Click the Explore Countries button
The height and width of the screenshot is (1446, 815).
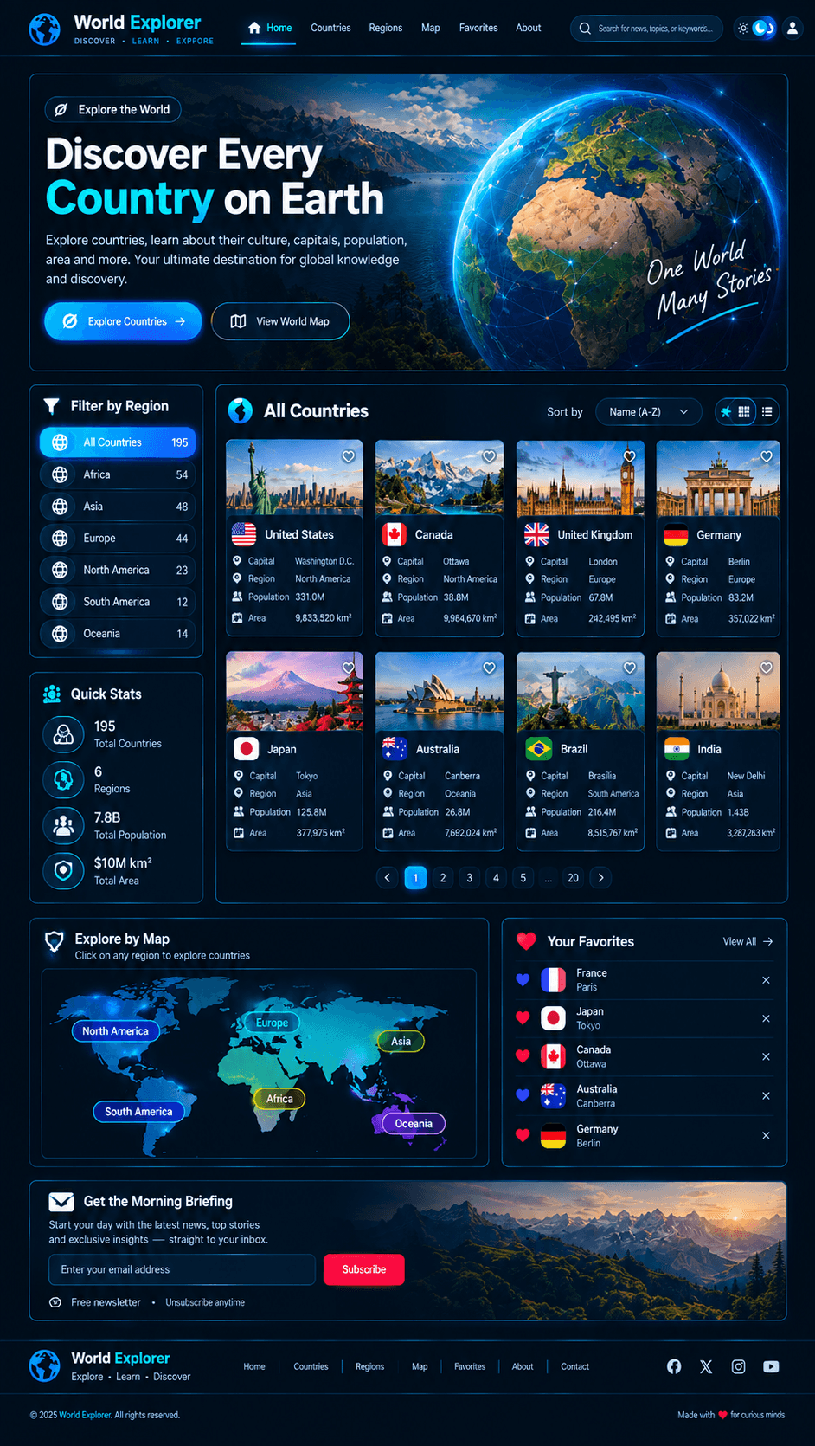(x=123, y=321)
